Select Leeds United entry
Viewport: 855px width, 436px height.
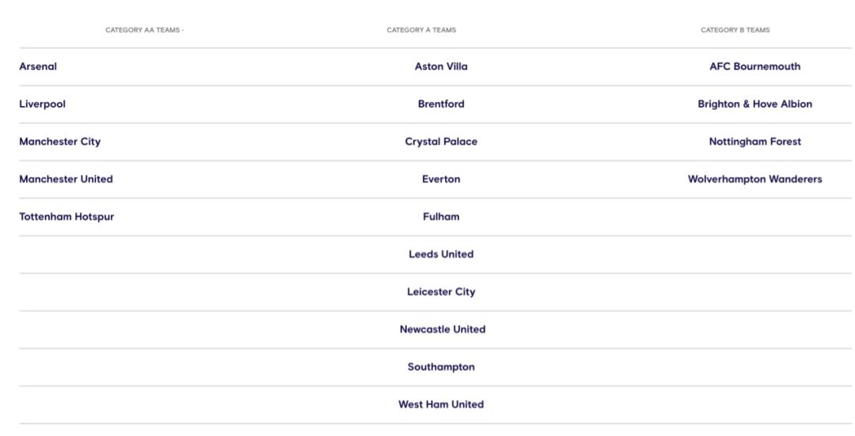441,255
